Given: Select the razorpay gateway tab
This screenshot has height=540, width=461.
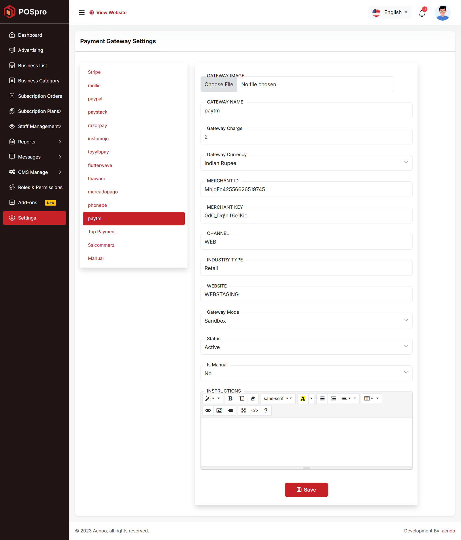Looking at the screenshot, I should coord(97,125).
